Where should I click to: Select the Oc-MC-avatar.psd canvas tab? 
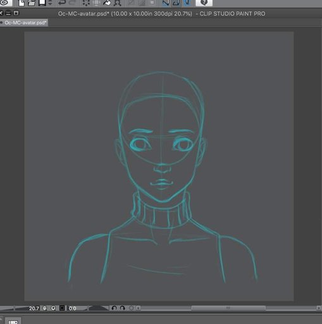(24, 23)
